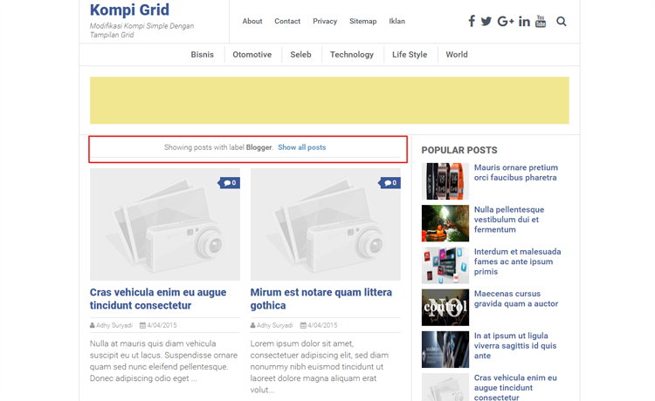
Task: Go to the About page
Action: coord(252,21)
